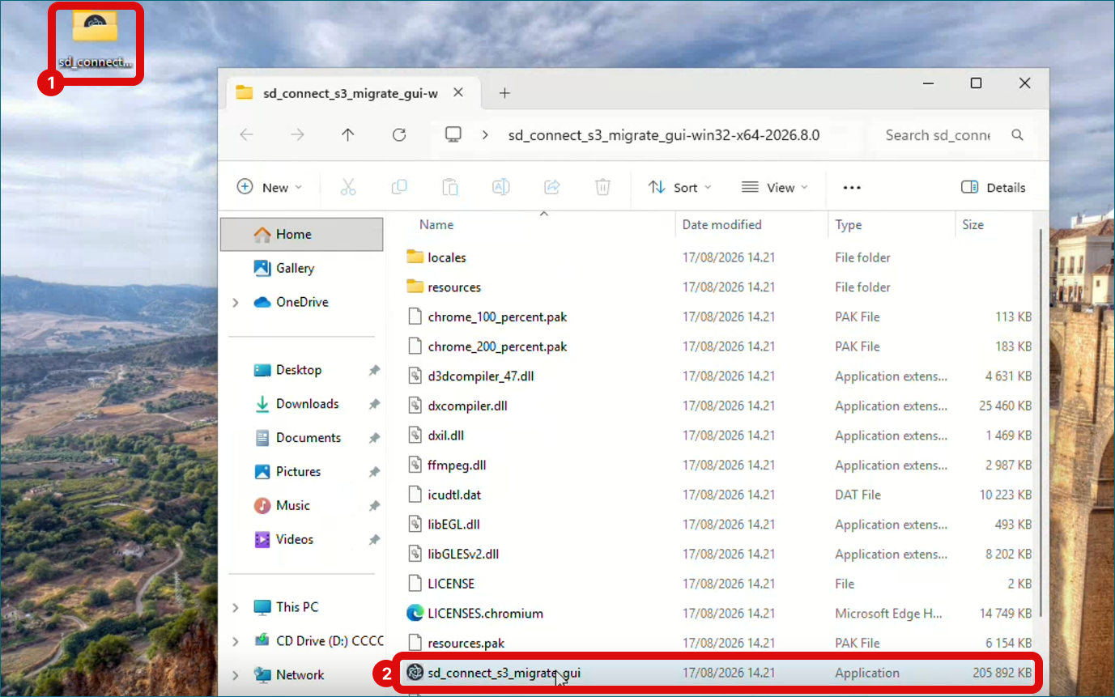
Task: Select the sd_connect folder on the desktop
Action: [x=95, y=40]
